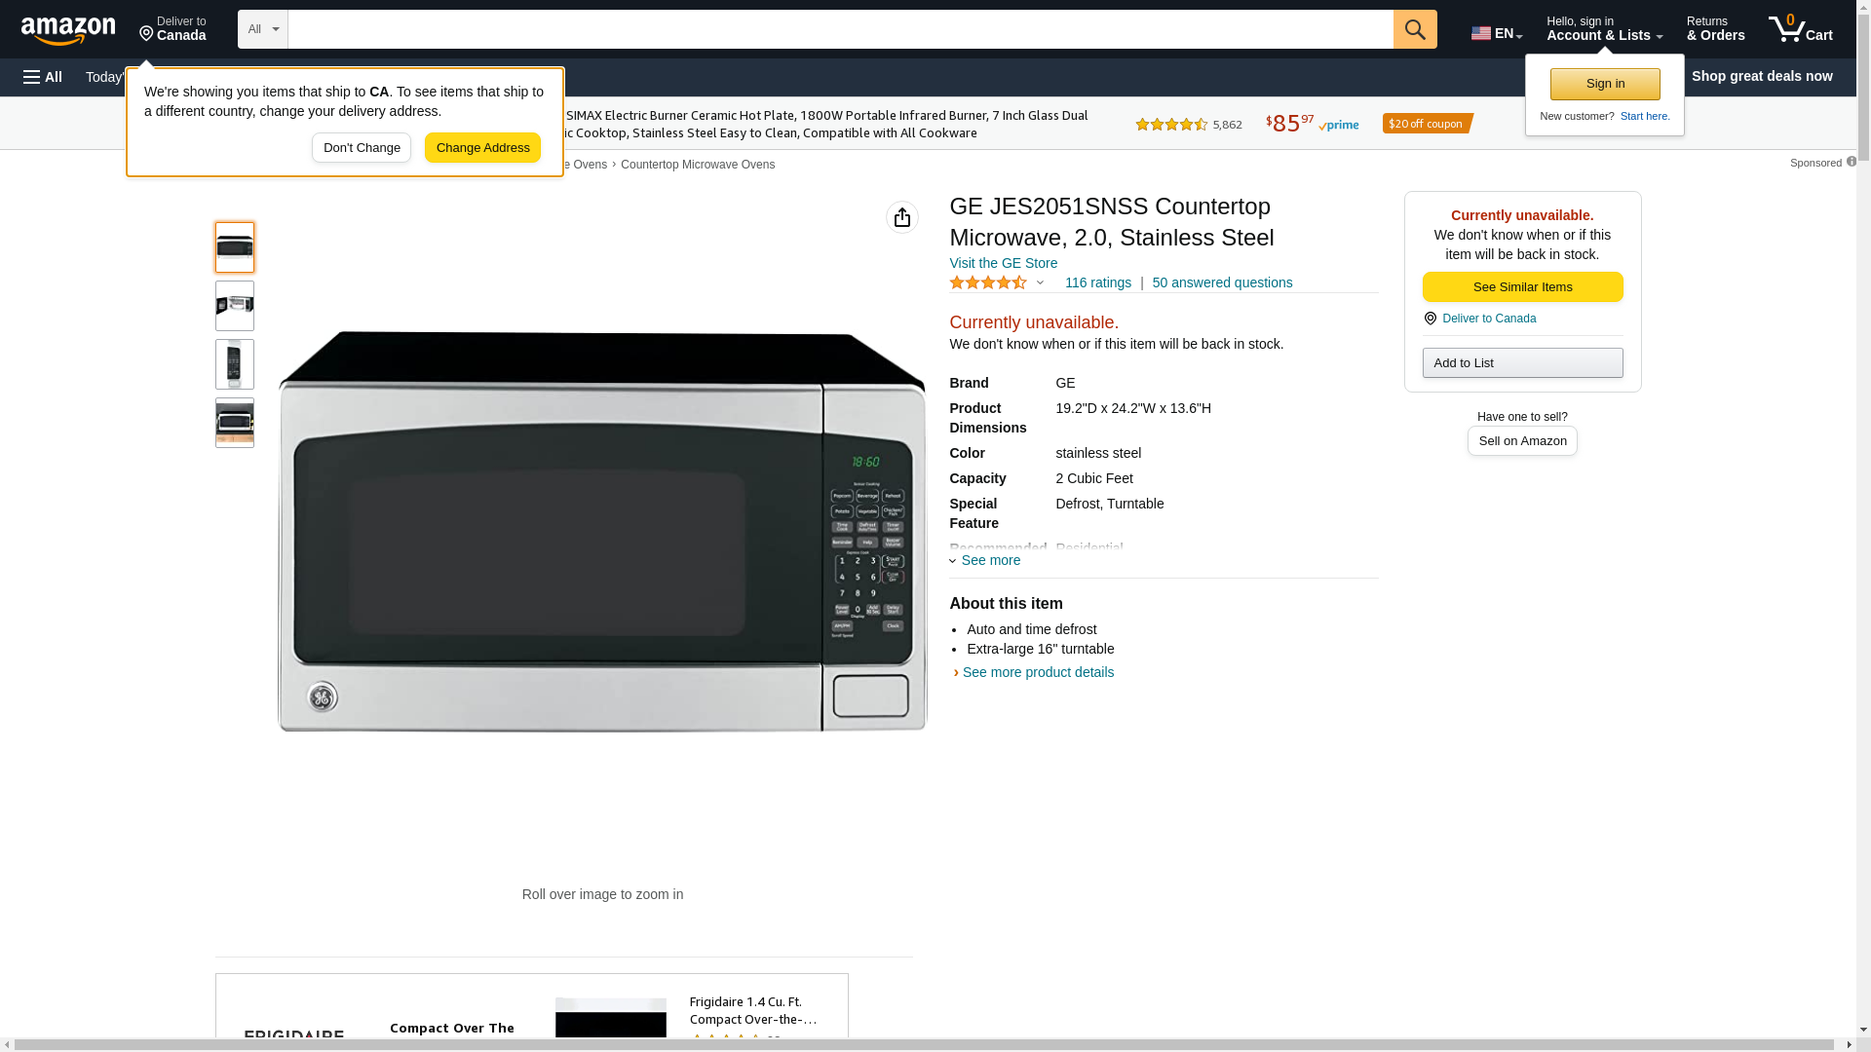Click See Similar Items button
This screenshot has width=1871, height=1052.
(1521, 286)
